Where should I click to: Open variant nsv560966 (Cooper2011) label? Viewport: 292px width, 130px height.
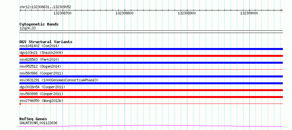pos(41,73)
